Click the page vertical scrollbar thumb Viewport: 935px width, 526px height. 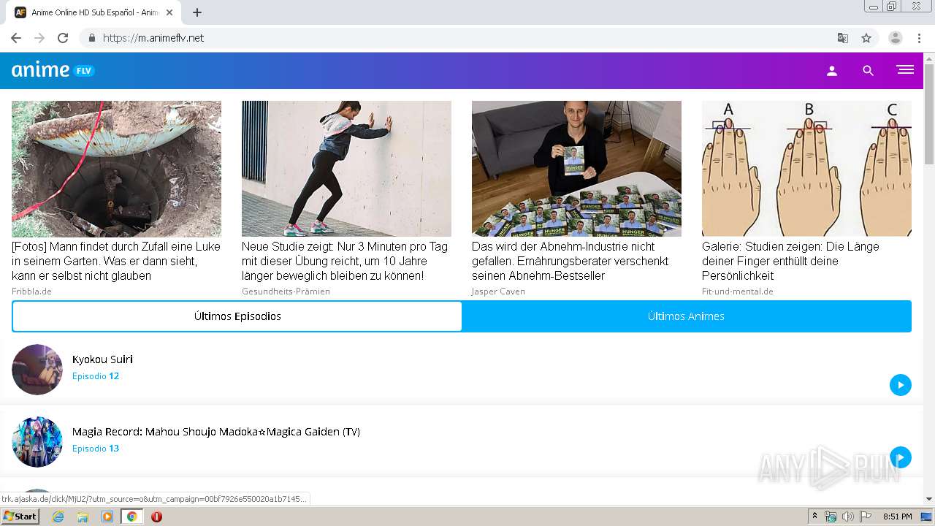[929, 113]
